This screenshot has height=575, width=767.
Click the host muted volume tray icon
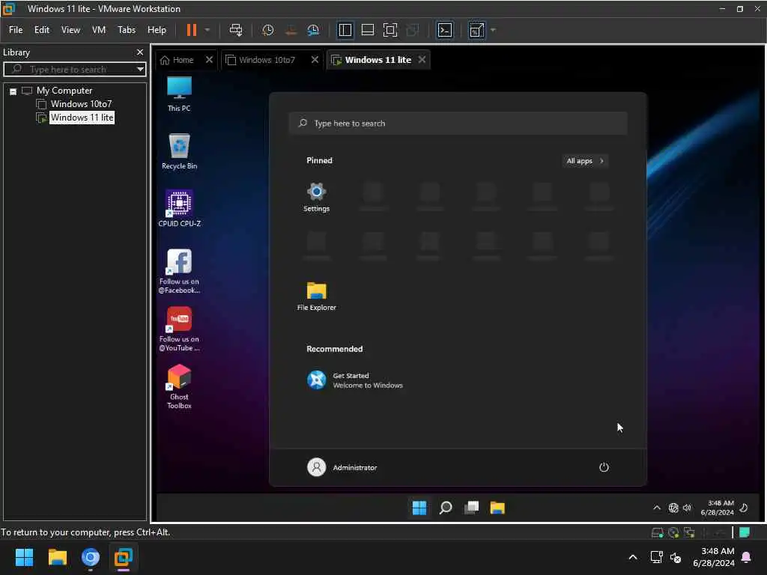pos(676,557)
